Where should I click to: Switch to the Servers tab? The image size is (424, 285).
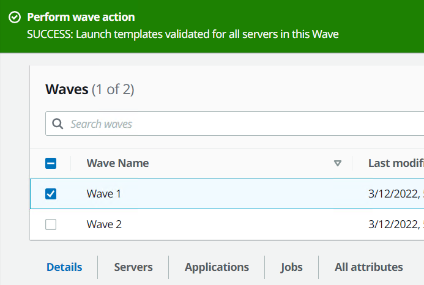tap(133, 267)
